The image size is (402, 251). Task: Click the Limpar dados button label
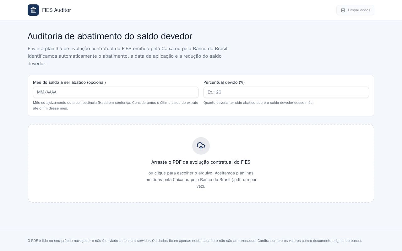pos(359,10)
